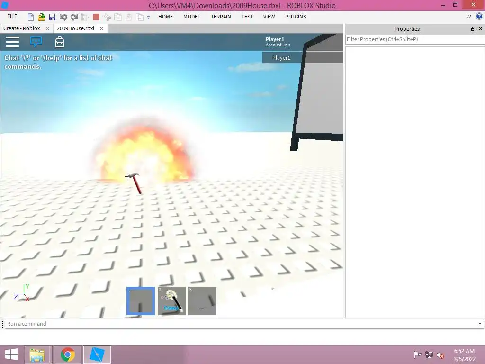Select the 2009House.rbxl document tab
The image size is (485, 364).
75,28
